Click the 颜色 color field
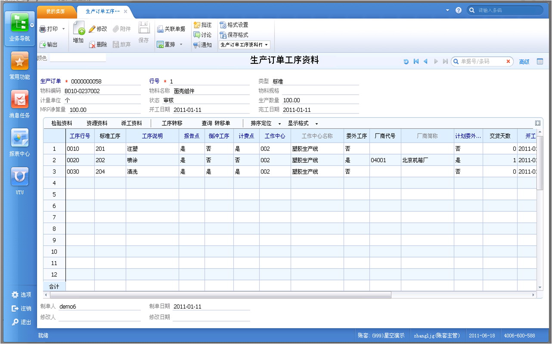This screenshot has width=552, height=344. coord(78,58)
